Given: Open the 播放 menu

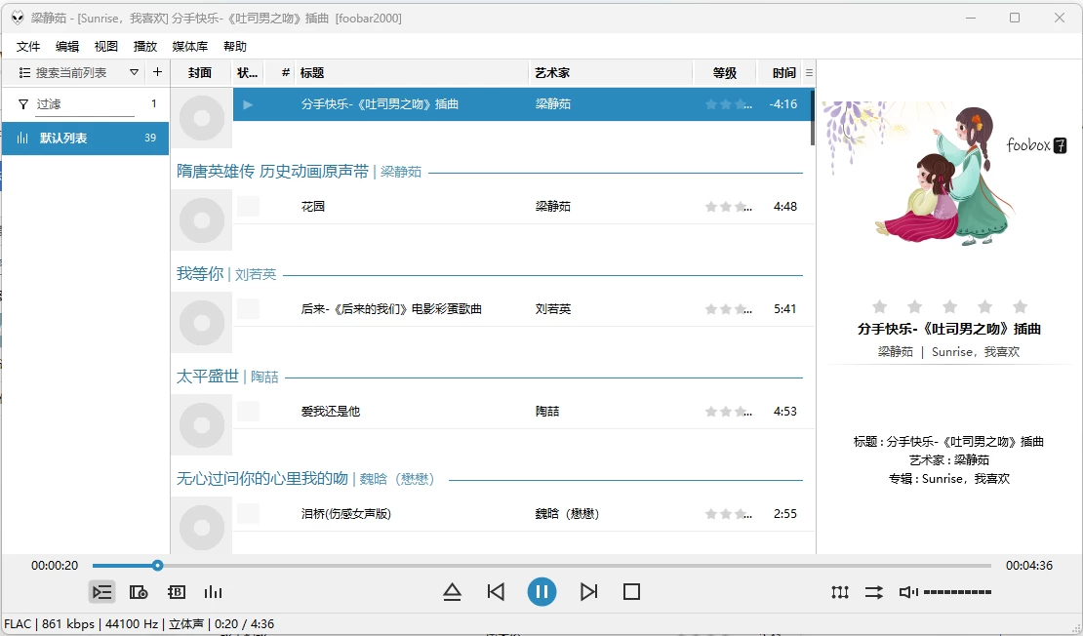Looking at the screenshot, I should point(145,46).
